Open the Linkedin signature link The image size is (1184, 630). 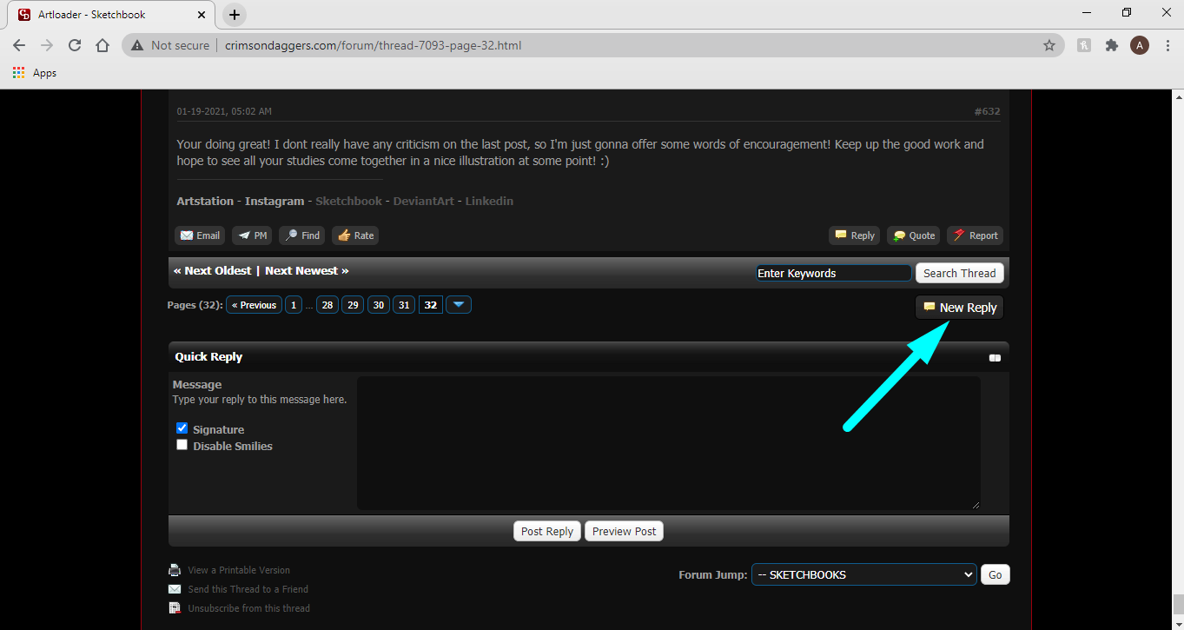tap(489, 201)
